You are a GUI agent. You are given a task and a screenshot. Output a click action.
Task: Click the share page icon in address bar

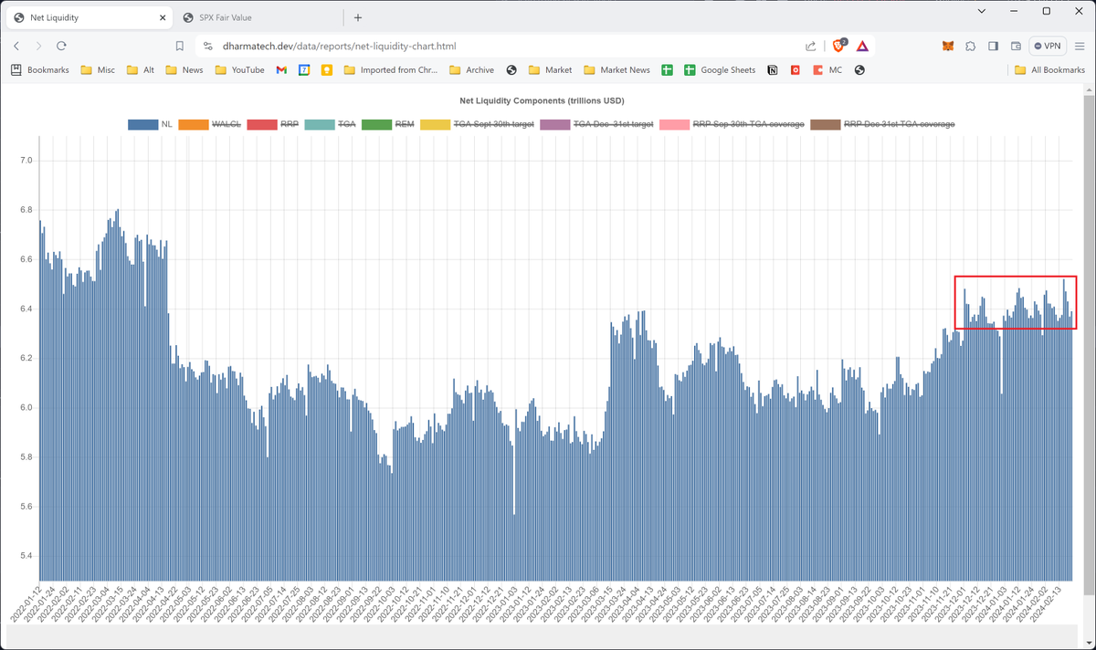pyautogui.click(x=810, y=46)
